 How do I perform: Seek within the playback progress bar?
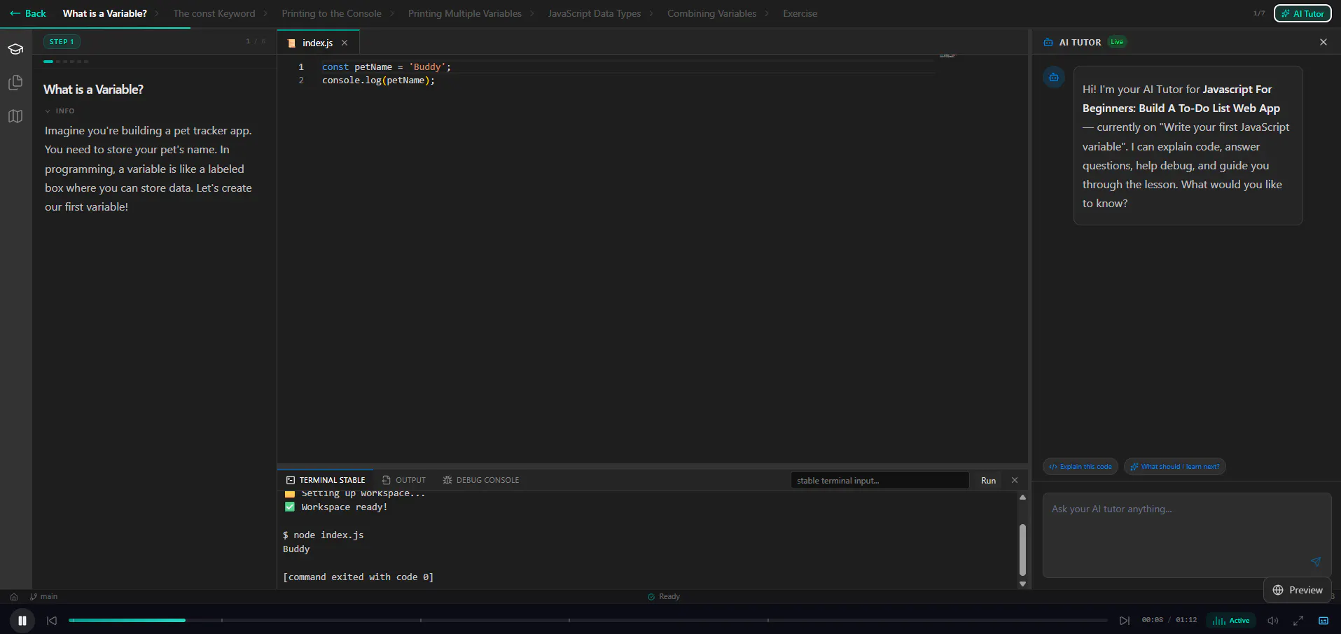[x=588, y=621]
